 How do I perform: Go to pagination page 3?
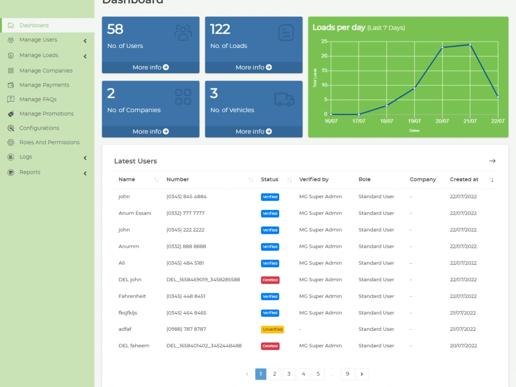coord(289,374)
